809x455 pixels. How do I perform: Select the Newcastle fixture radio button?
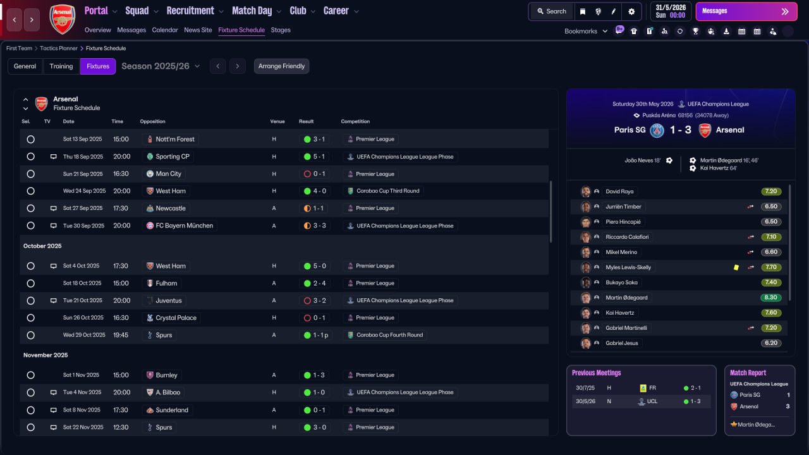tap(30, 209)
